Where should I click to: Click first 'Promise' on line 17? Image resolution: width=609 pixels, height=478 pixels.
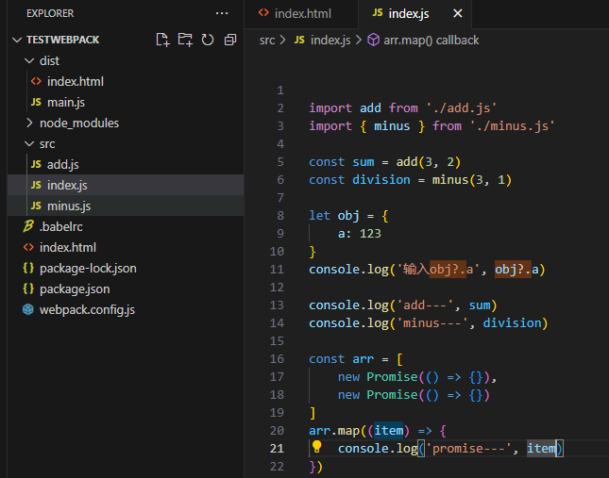point(392,377)
